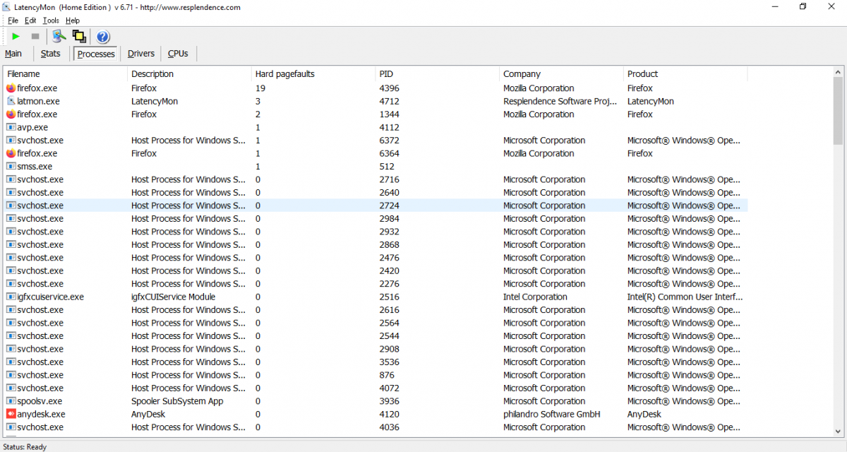Image resolution: width=847 pixels, height=452 pixels.
Task: Sort by the Hard pagefaults column header
Action: tap(313, 74)
